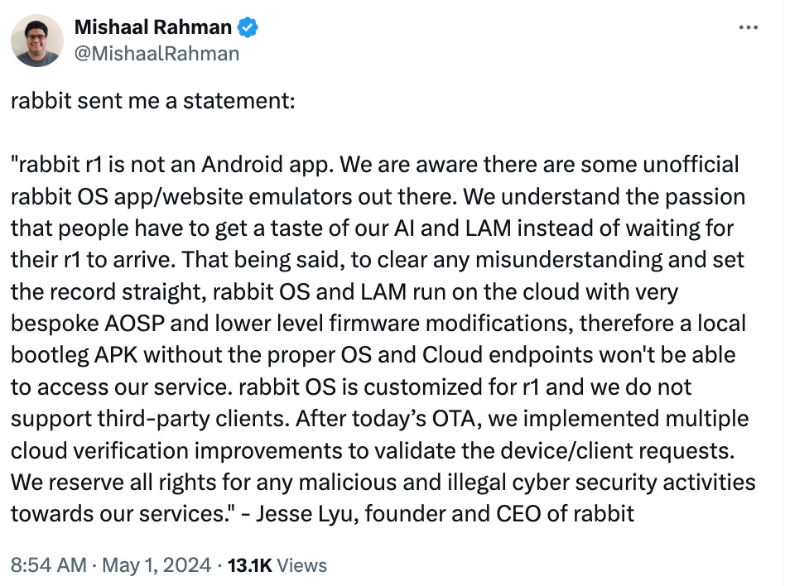Click the blue verified badge icon
Image resolution: width=785 pixels, height=586 pixels.
pyautogui.click(x=248, y=27)
